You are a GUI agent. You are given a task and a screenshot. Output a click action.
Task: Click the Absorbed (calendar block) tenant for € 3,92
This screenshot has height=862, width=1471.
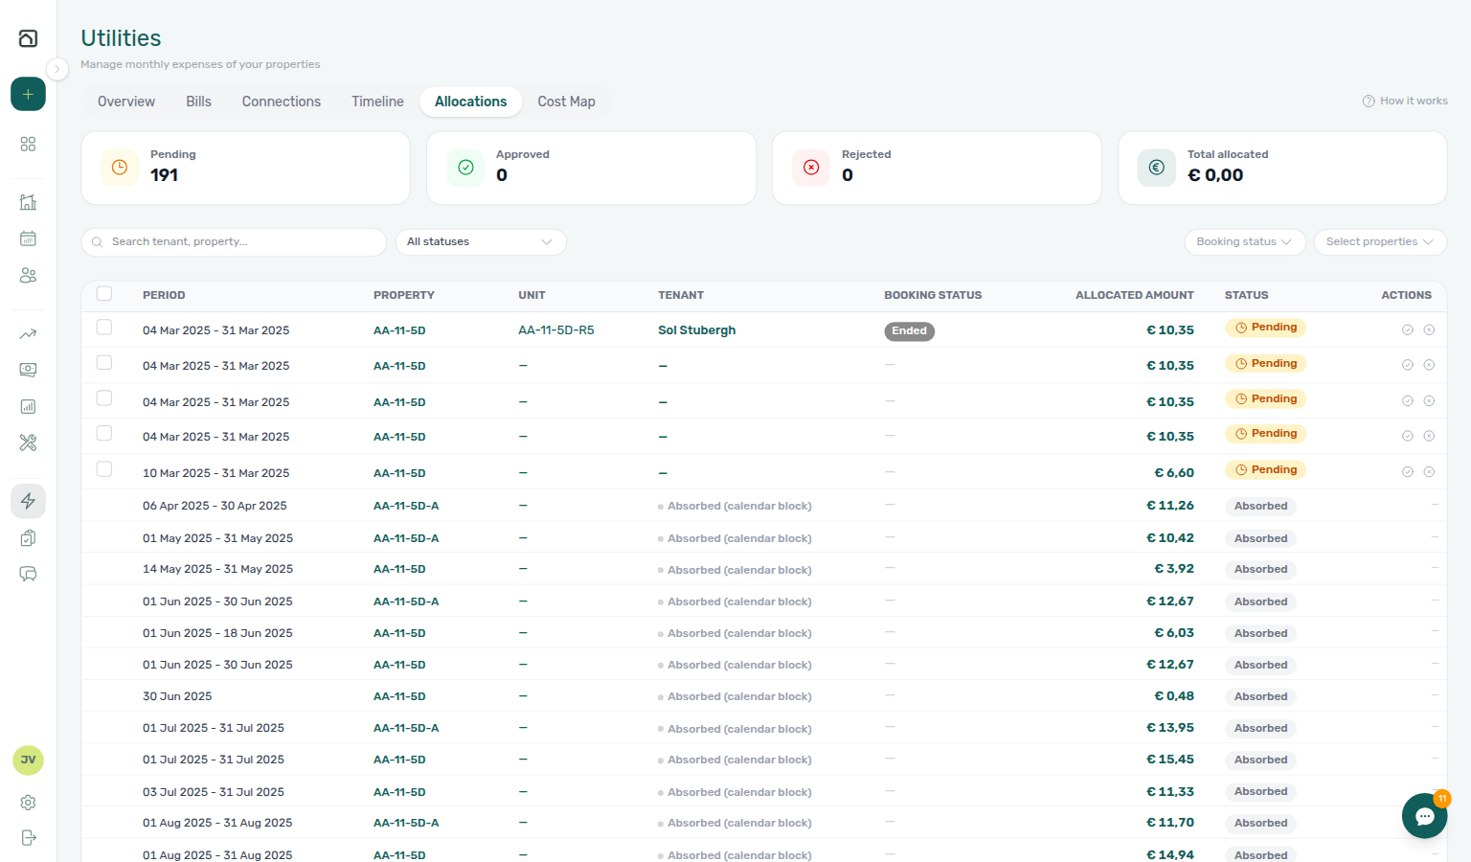click(x=735, y=570)
